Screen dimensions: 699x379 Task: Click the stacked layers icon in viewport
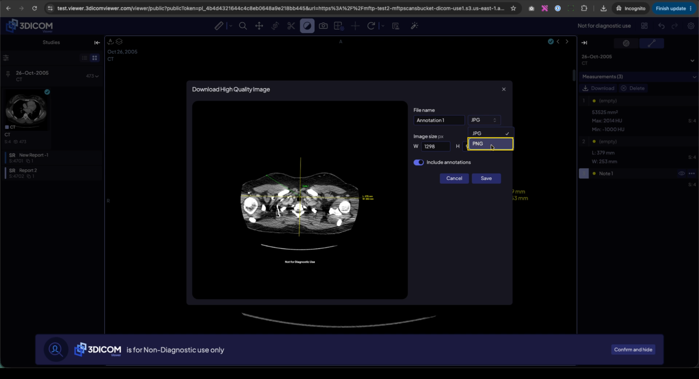point(119,42)
